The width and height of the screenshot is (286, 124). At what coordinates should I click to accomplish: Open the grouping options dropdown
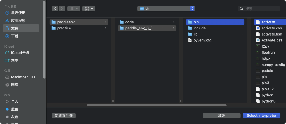click(89, 9)
